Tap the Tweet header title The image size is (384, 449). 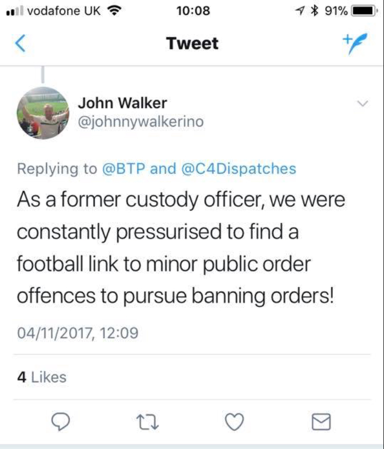coord(193,44)
